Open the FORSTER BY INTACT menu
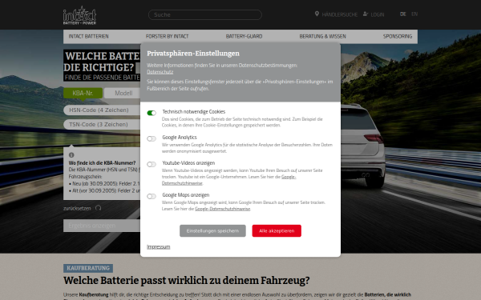 (168, 37)
